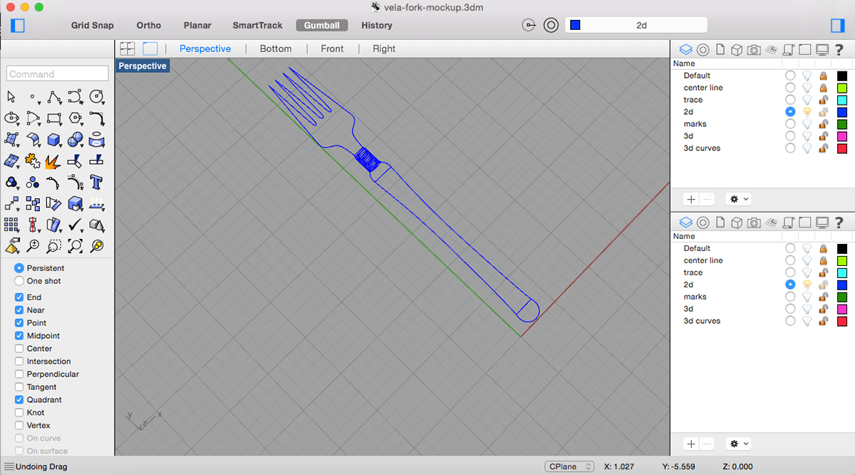Enable the Tangent object snap

pos(19,387)
